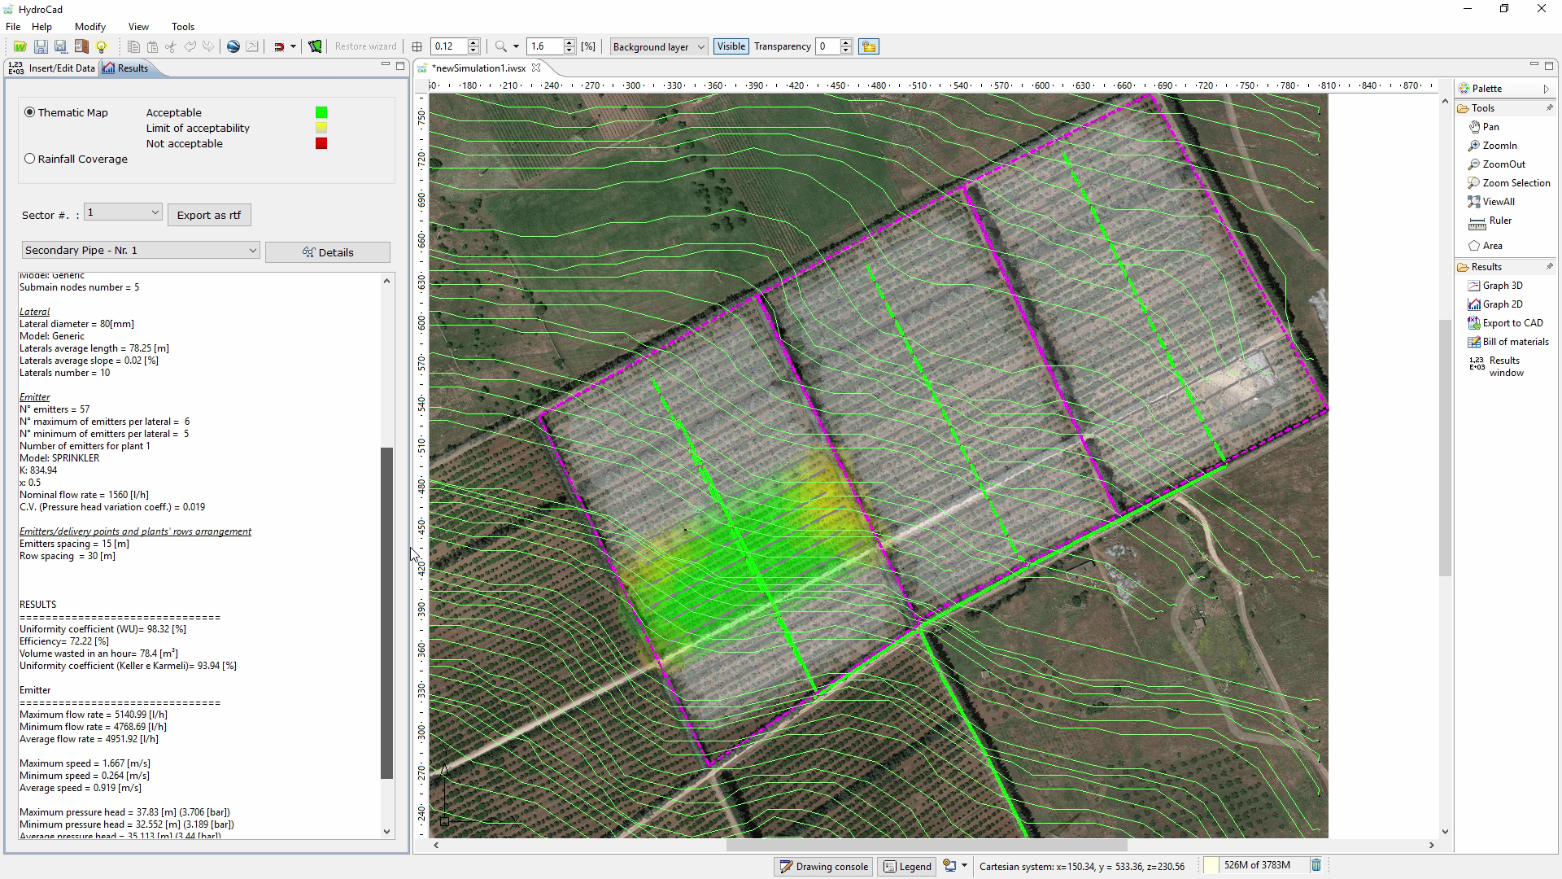
Task: Toggle the Visible background layer button
Action: 731,46
